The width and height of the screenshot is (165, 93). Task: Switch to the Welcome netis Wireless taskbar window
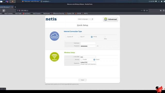[x=31, y=1]
